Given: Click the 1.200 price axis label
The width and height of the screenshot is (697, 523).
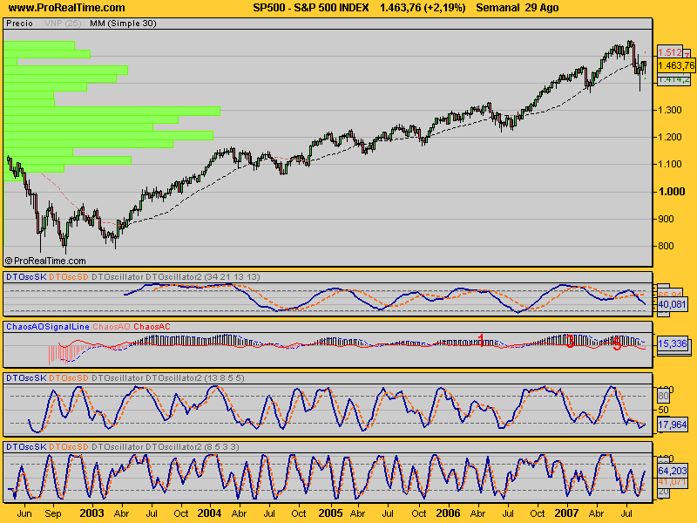Looking at the screenshot, I should click(669, 137).
